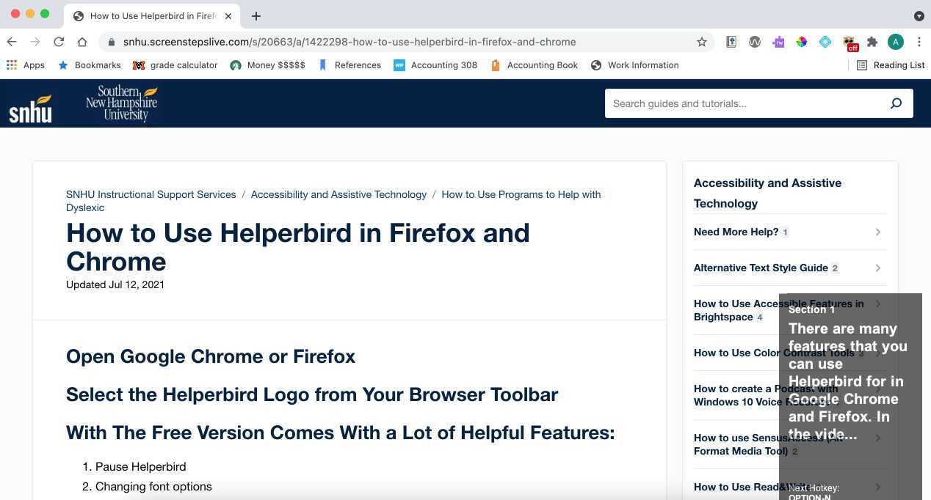Click the search magnifying glass button

(x=896, y=103)
